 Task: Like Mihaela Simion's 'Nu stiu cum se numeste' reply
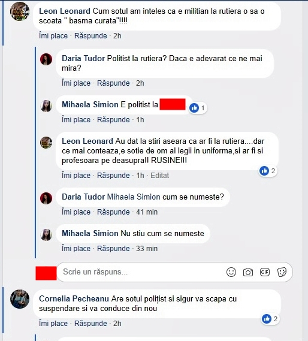coord(76,248)
